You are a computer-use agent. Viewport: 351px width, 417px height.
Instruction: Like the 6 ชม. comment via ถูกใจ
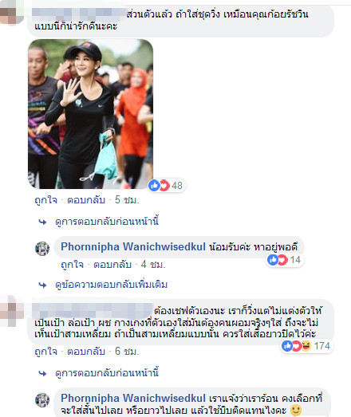click(45, 352)
